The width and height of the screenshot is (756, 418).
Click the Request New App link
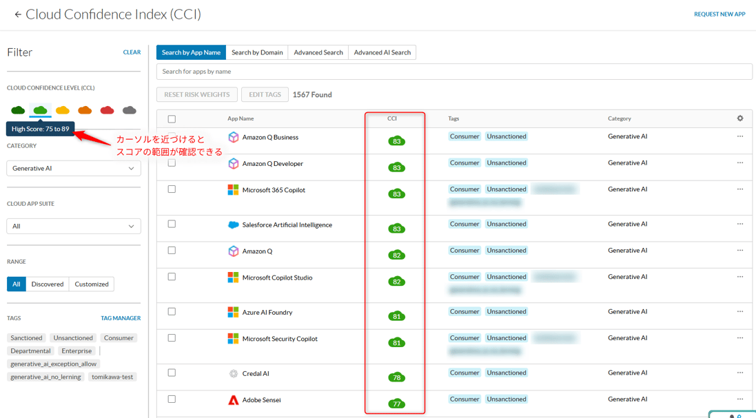tap(719, 14)
